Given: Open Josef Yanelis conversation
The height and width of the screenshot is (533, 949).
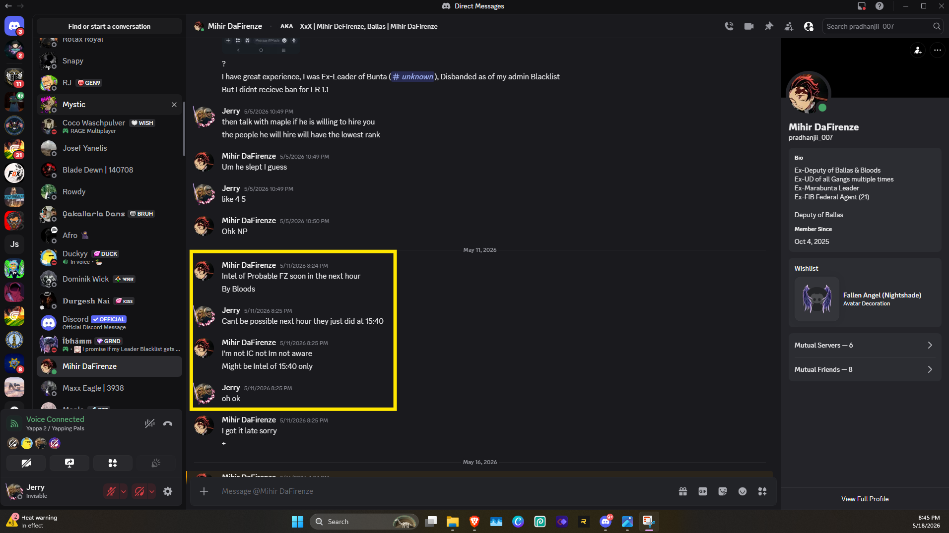Looking at the screenshot, I should click(x=109, y=148).
